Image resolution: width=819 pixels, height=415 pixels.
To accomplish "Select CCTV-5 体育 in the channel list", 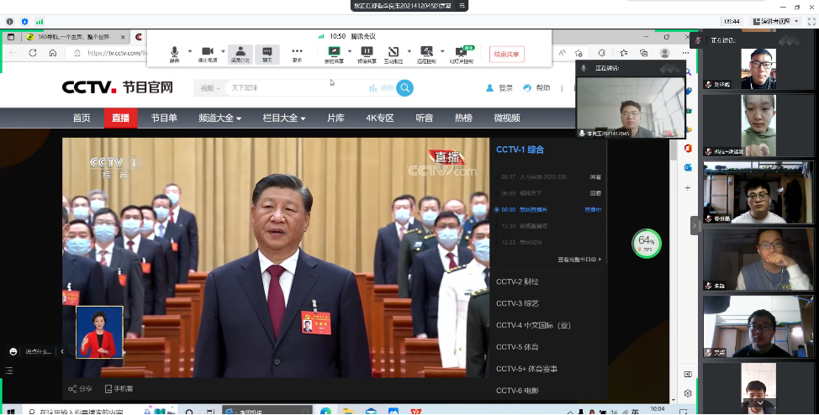I will [x=517, y=347].
